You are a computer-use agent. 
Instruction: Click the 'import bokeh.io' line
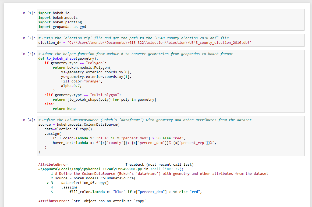pos(54,13)
